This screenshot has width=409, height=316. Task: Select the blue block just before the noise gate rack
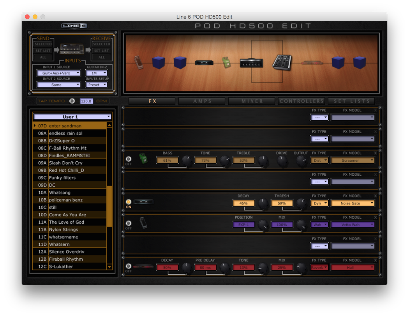click(x=180, y=63)
